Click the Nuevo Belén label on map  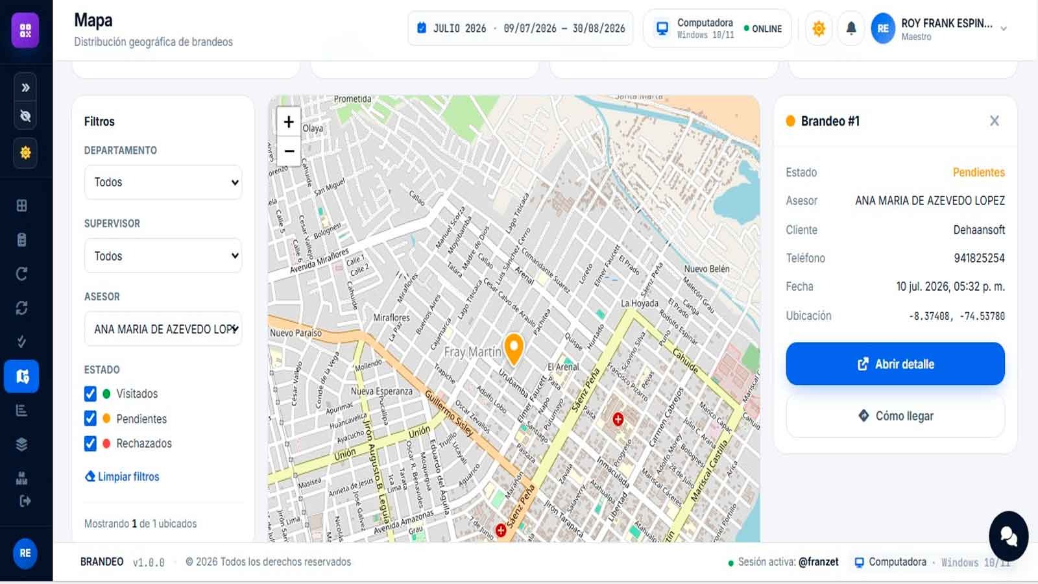click(x=706, y=269)
